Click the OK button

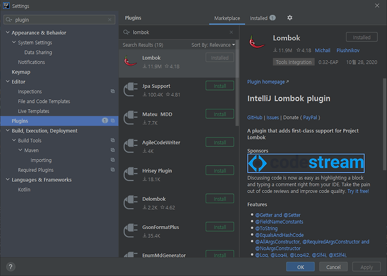(300, 267)
